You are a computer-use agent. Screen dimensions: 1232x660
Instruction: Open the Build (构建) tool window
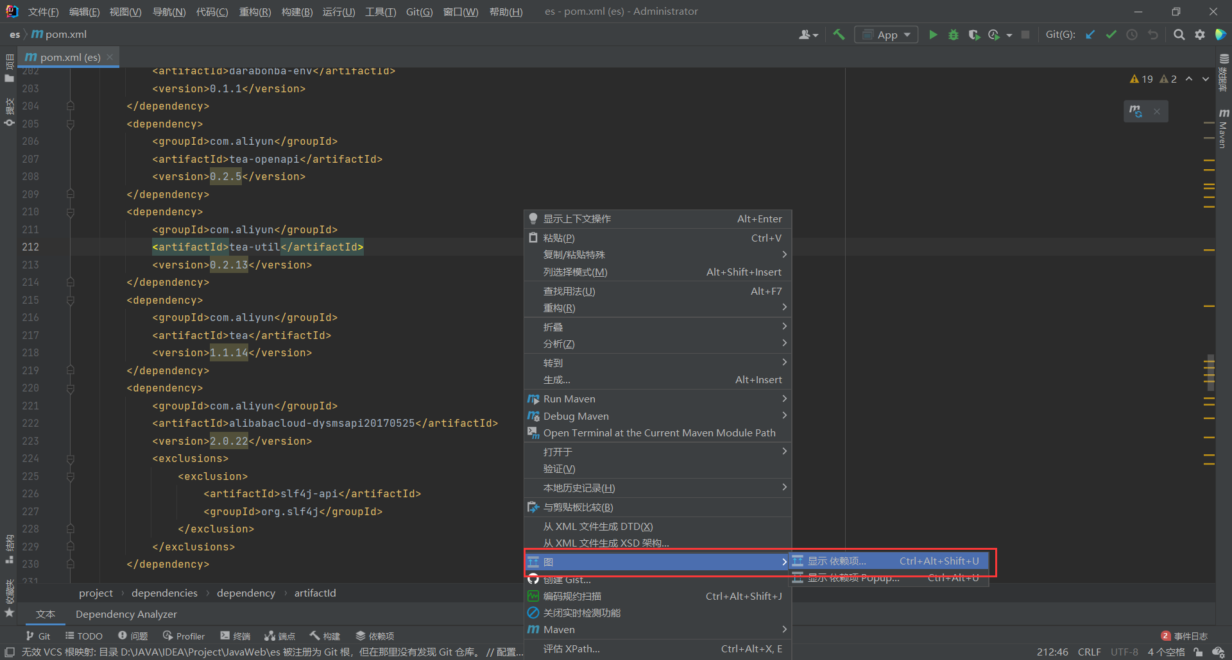click(325, 636)
